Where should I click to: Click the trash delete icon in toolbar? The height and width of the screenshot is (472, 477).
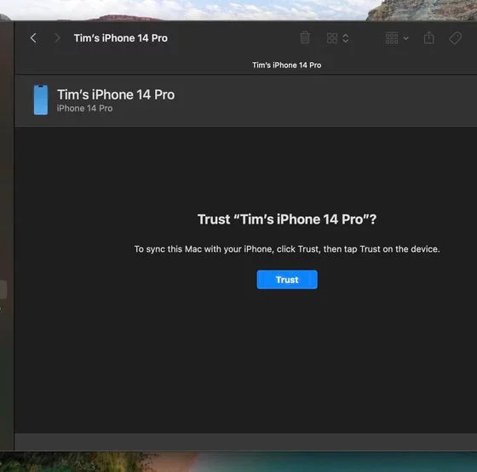(x=305, y=38)
